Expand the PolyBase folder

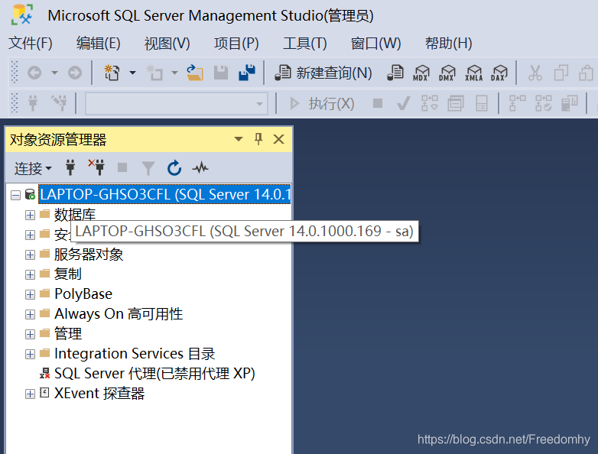click(x=30, y=294)
